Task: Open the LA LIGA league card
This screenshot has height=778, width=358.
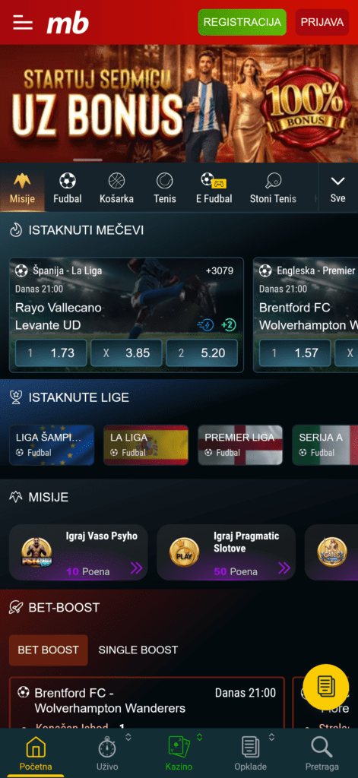Action: coord(146,444)
